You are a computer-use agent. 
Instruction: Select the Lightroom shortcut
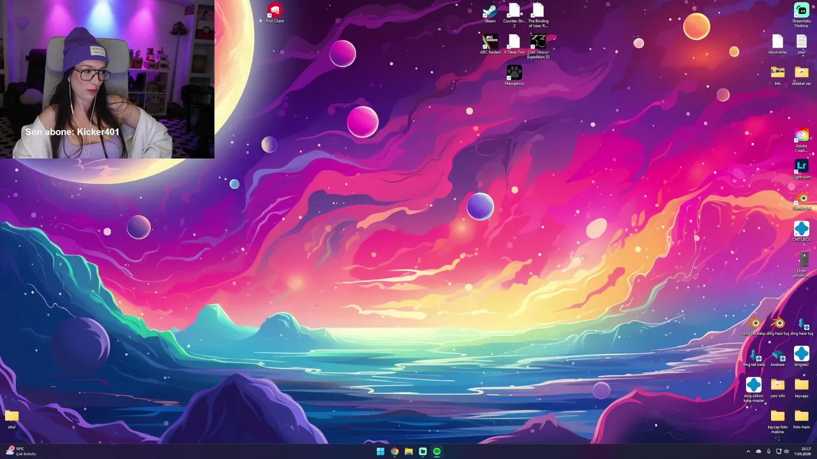pos(802,169)
